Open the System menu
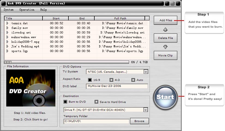This screenshot has height=131, width=225. [x=8, y=10]
